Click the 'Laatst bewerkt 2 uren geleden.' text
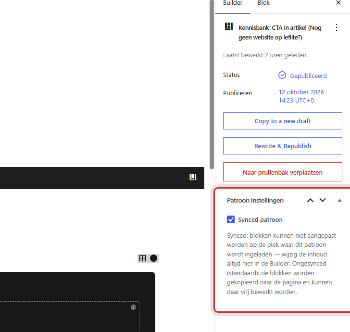The width and height of the screenshot is (350, 332). pyautogui.click(x=265, y=55)
